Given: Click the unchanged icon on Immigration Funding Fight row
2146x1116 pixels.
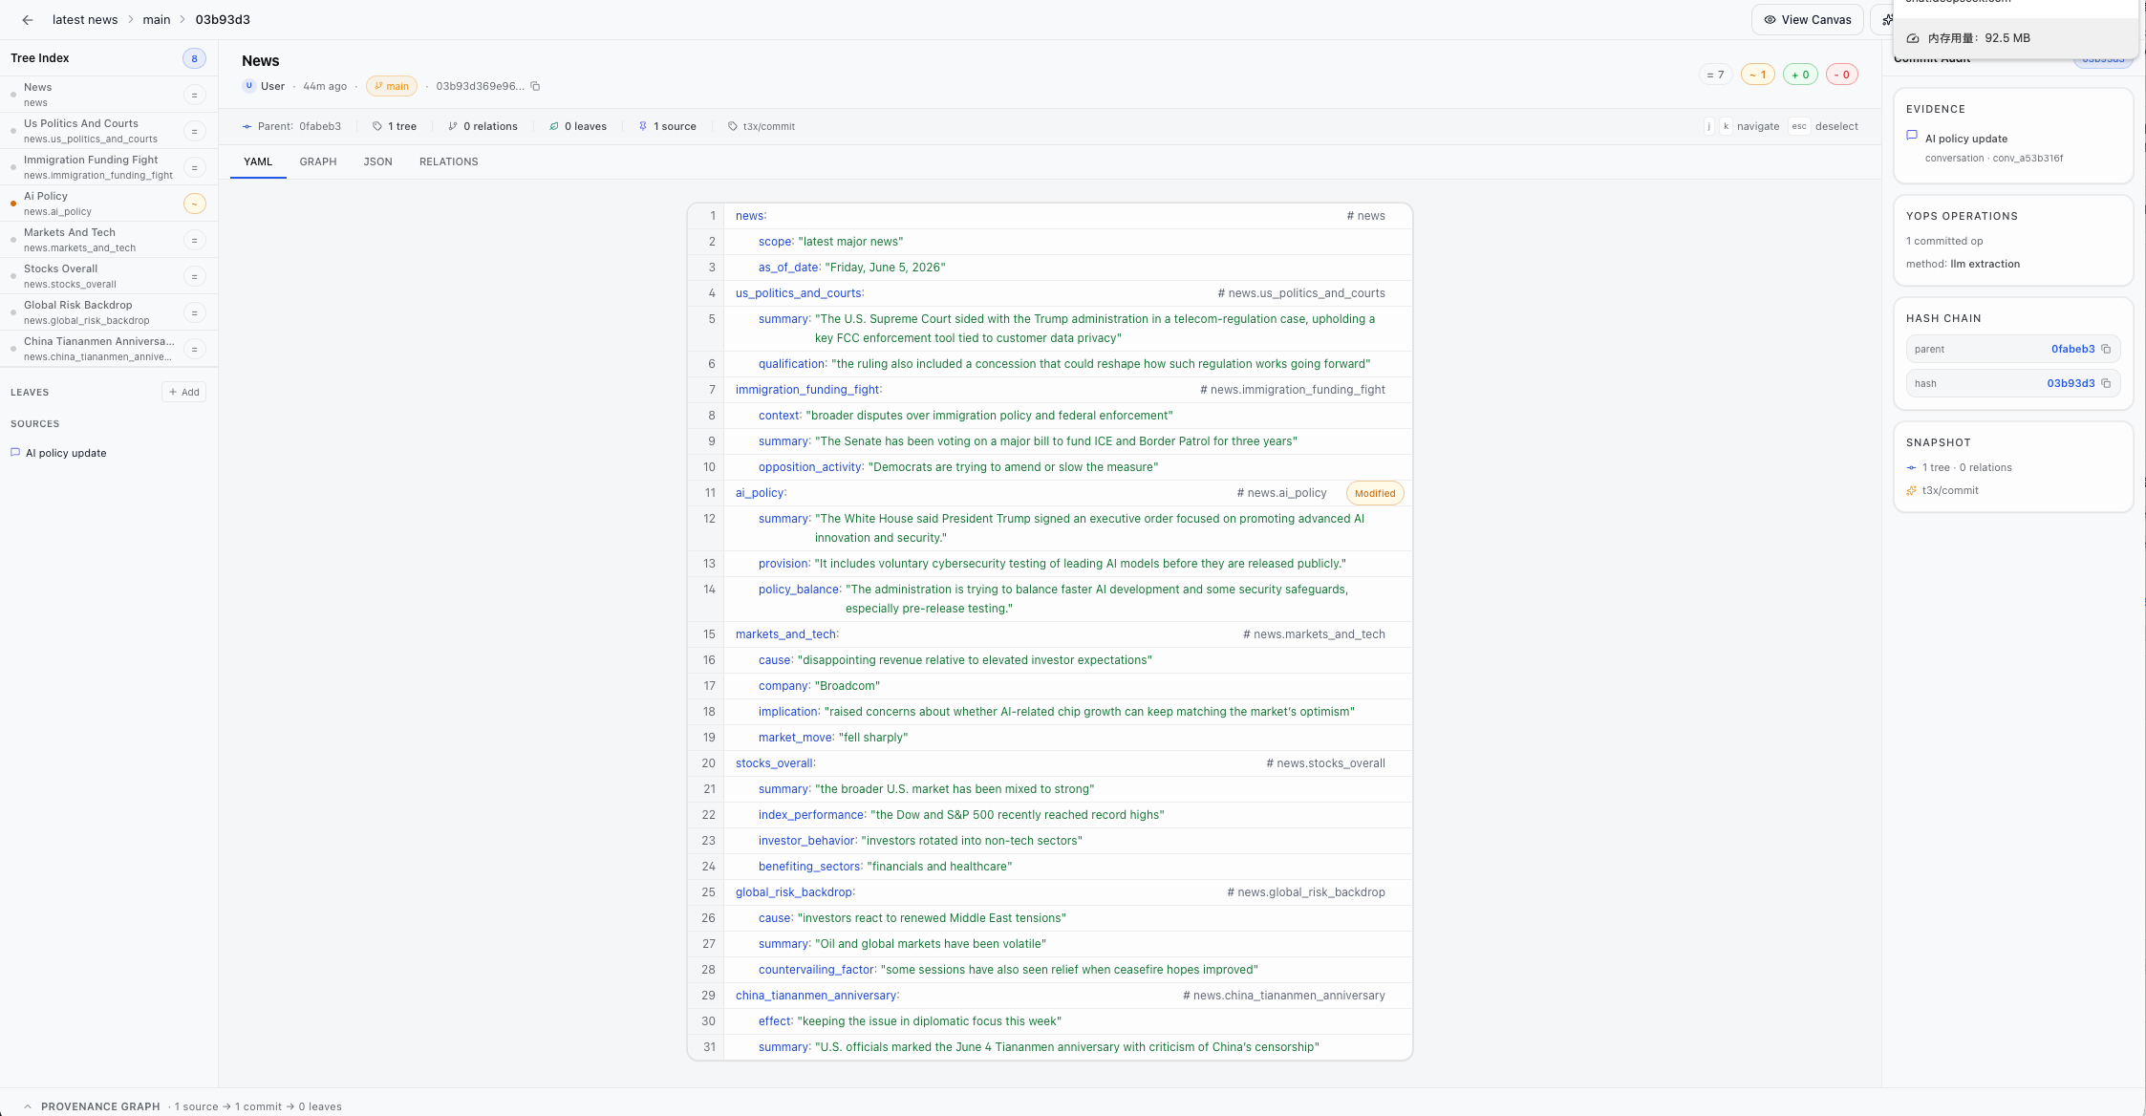Looking at the screenshot, I should [194, 167].
